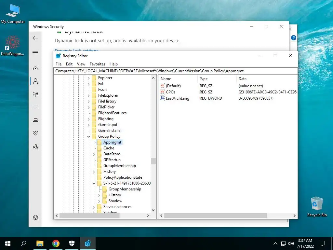333x250 pixels.
Task: Expand the GameInput tree node
Action: click(x=89, y=125)
